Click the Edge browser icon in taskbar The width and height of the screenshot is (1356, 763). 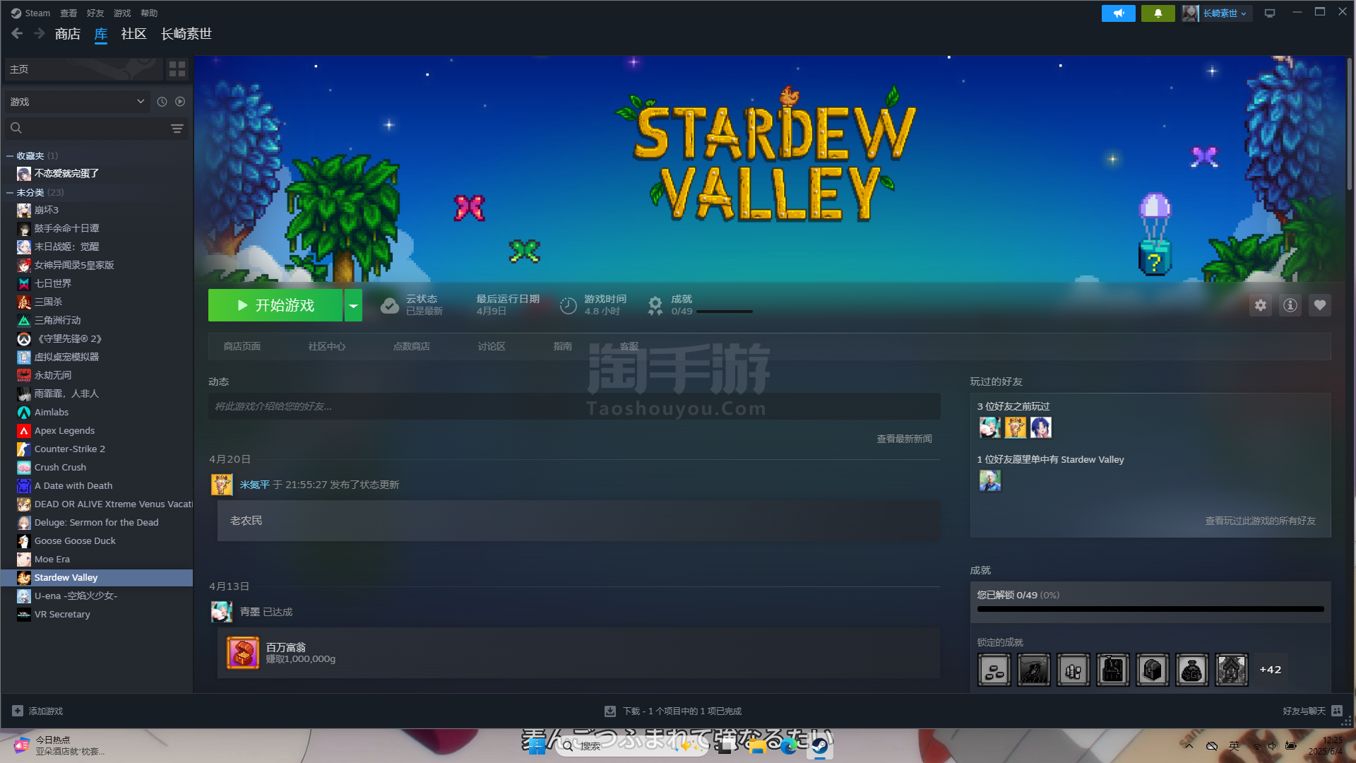788,745
